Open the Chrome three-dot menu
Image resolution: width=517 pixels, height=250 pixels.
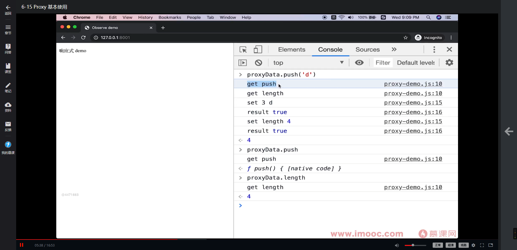click(451, 37)
